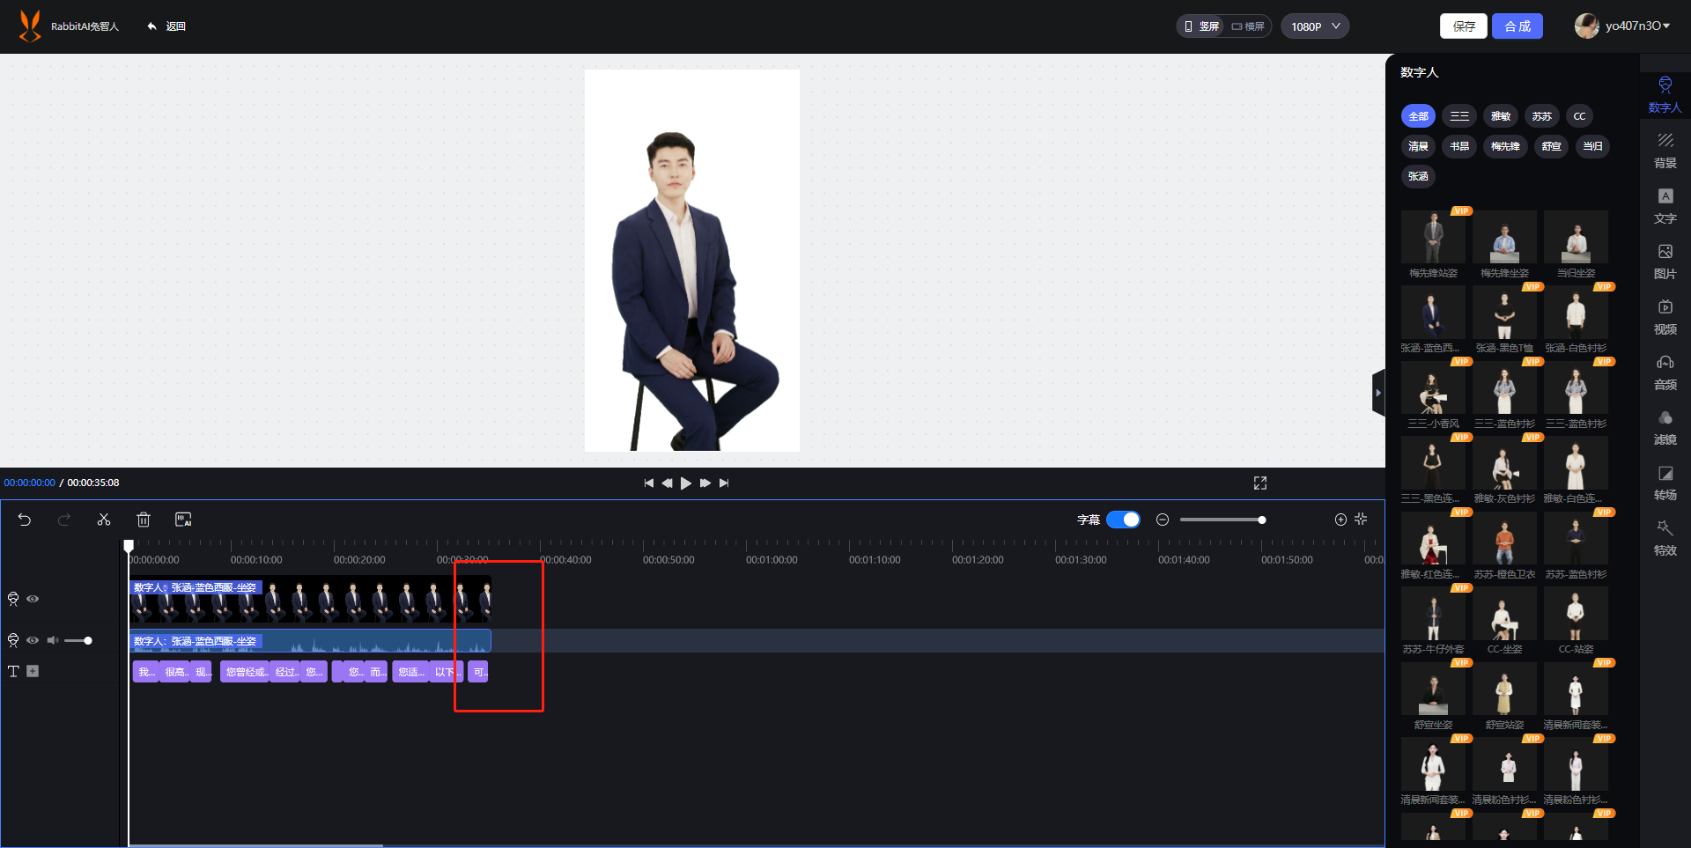Skip to the start of the video

tap(649, 483)
